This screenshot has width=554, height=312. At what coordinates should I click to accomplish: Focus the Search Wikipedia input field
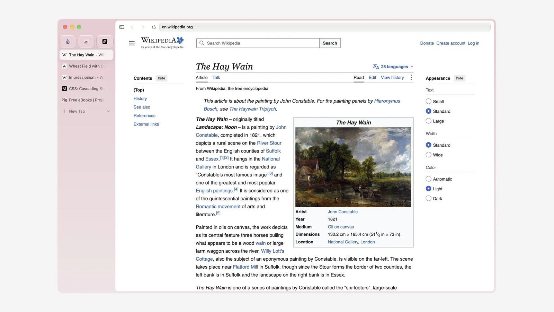(x=258, y=43)
